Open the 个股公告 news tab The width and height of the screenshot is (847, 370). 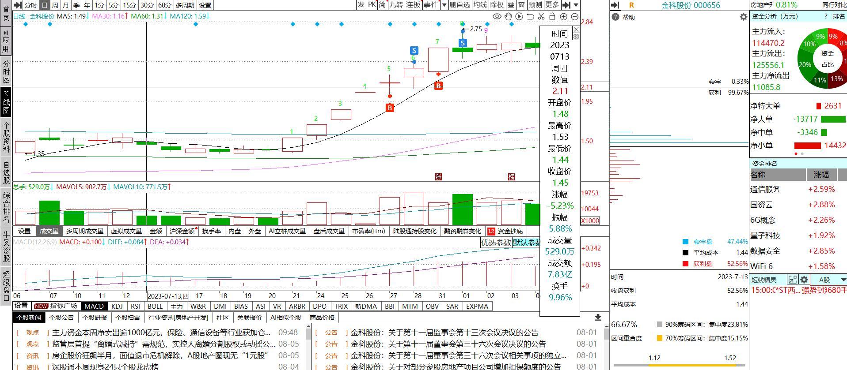[62, 318]
